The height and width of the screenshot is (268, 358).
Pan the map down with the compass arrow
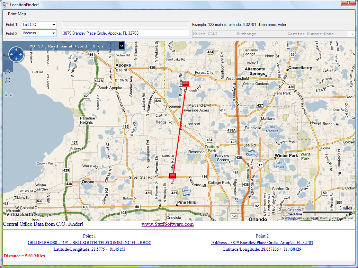tap(16, 59)
